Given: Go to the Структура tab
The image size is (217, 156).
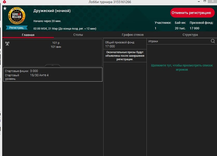Looking at the screenshot, I should (190, 35).
